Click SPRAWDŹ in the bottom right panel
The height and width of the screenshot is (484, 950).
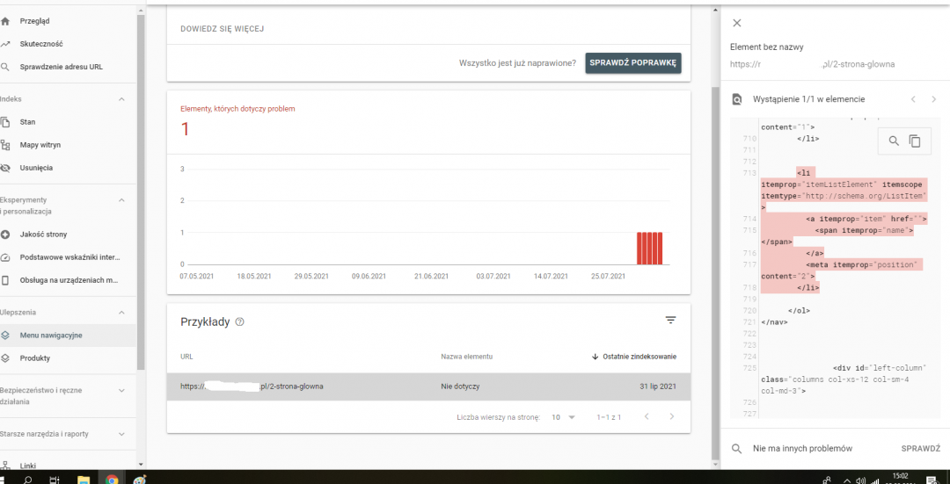pyautogui.click(x=920, y=449)
